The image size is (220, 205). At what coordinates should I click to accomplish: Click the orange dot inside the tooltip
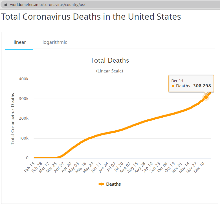point(173,86)
